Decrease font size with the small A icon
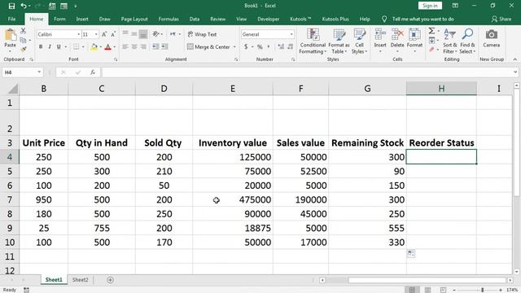521x293 pixels. (x=113, y=34)
